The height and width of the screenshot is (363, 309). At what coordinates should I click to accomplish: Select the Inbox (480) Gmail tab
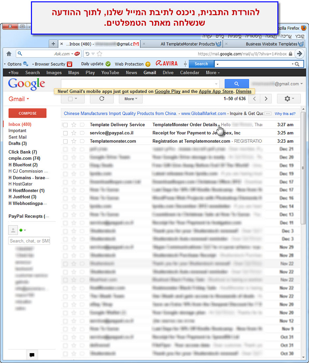tap(99, 44)
